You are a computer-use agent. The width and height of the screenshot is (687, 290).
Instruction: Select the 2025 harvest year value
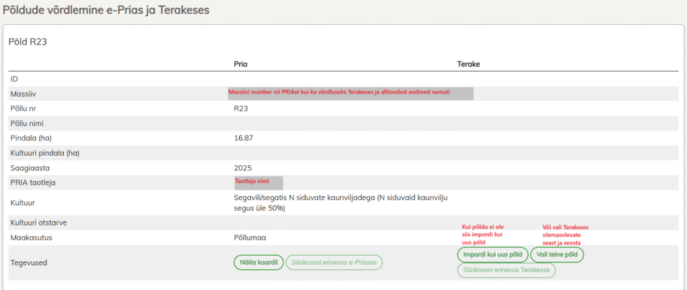tap(242, 168)
